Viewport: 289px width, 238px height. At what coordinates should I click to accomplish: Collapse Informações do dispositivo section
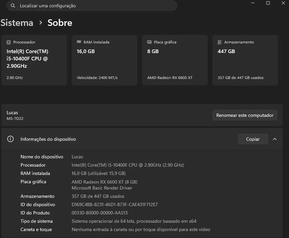tap(275, 139)
